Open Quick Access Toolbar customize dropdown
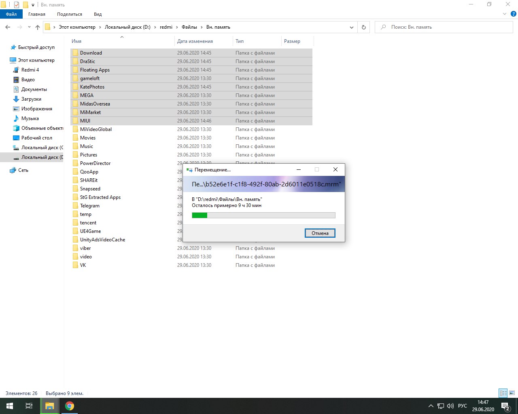 (x=33, y=5)
